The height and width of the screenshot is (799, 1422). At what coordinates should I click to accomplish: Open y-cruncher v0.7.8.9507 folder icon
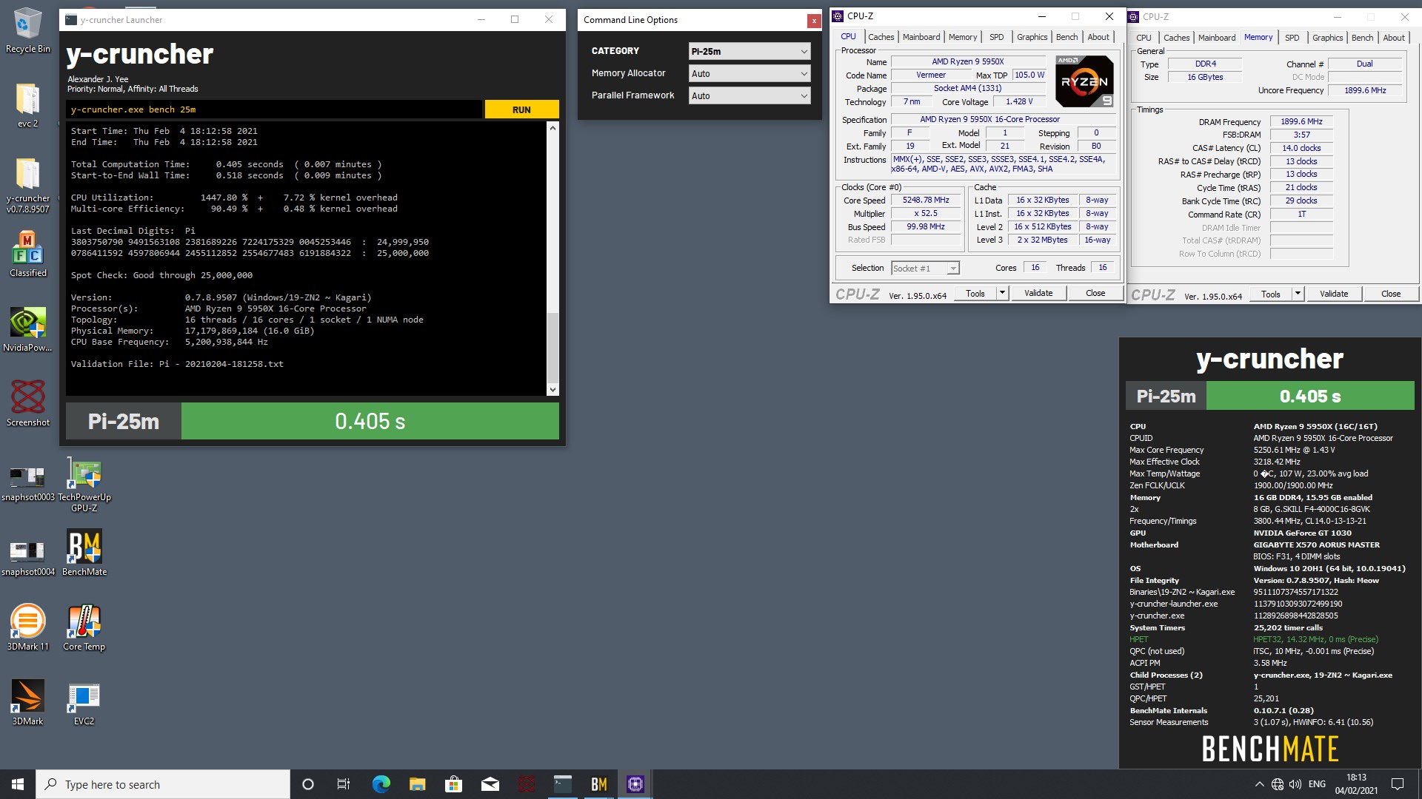[27, 185]
